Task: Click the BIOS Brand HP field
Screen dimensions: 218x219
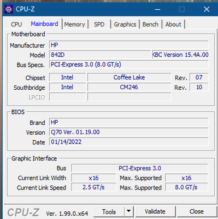Action: tap(129, 122)
